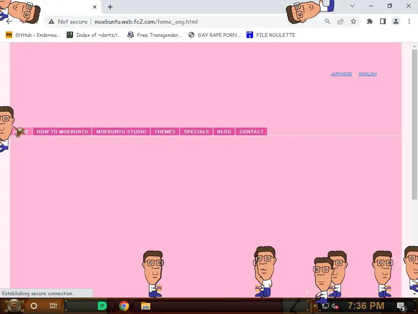Switch site language to ENGLISH
418x314 pixels.
368,74
